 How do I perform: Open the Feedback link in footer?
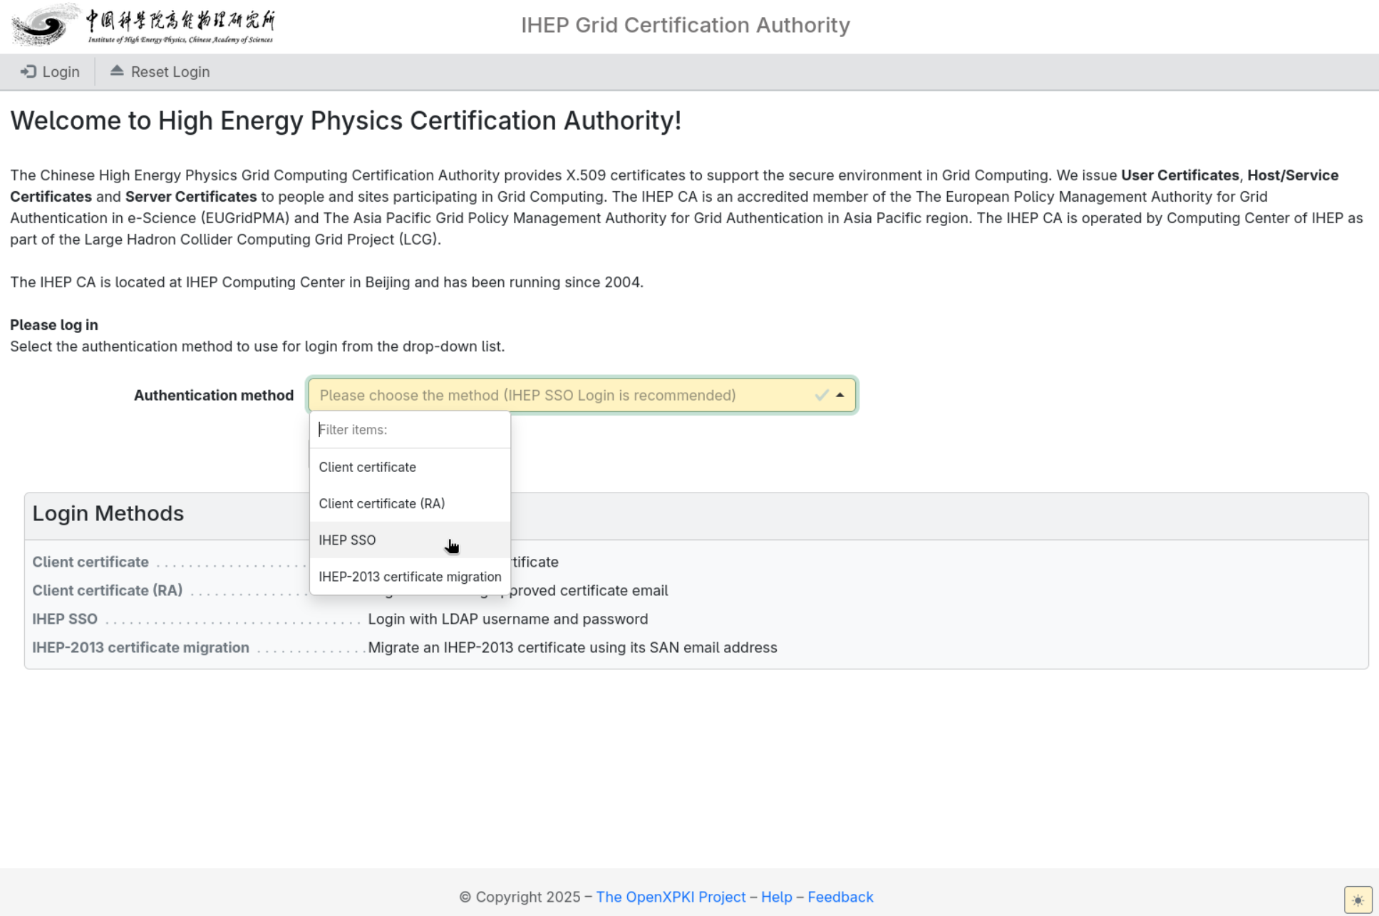(x=840, y=897)
